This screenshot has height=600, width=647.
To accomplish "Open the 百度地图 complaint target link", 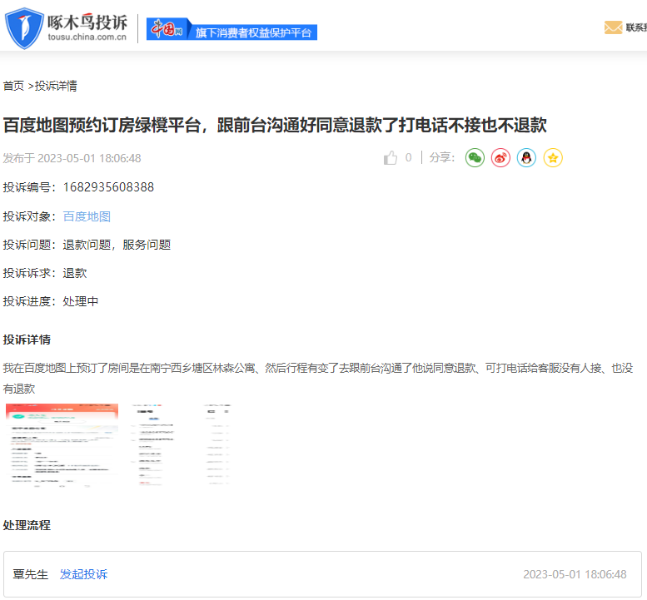I will [x=87, y=216].
